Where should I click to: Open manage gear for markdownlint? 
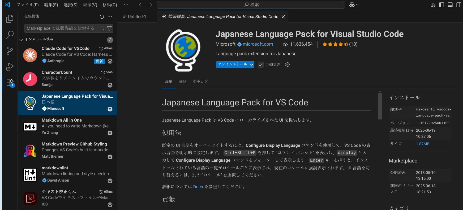(x=110, y=181)
